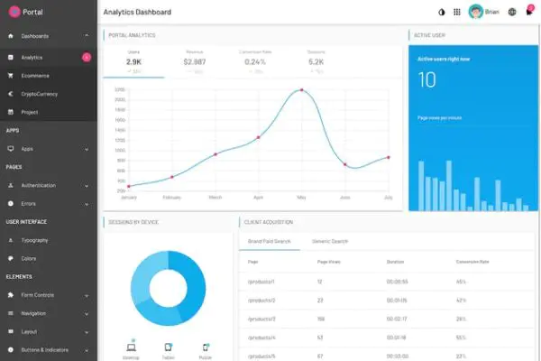The image size is (541, 361).
Task: Click the globe language icon
Action: (x=512, y=12)
